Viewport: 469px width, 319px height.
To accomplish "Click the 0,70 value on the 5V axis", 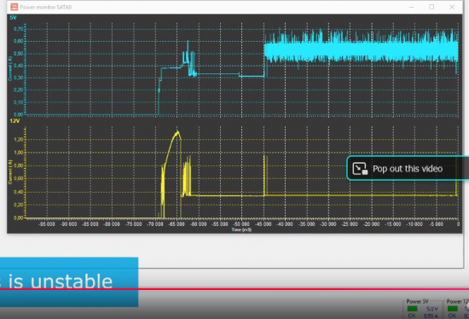I will point(18,29).
